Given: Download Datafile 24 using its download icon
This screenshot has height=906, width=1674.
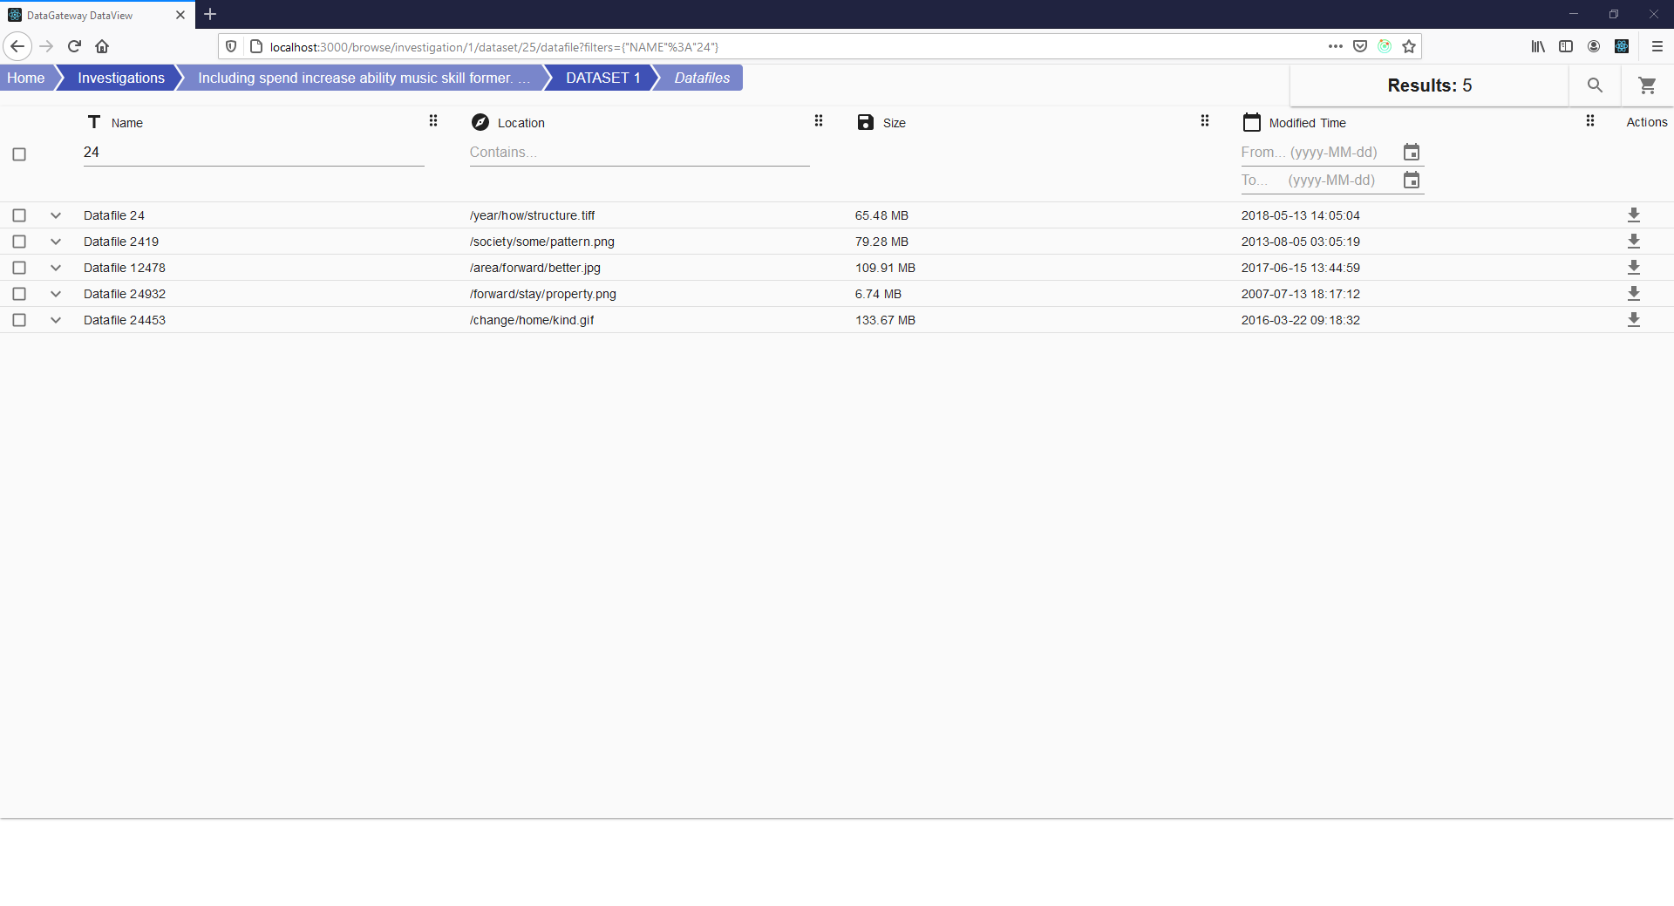Looking at the screenshot, I should (1634, 215).
